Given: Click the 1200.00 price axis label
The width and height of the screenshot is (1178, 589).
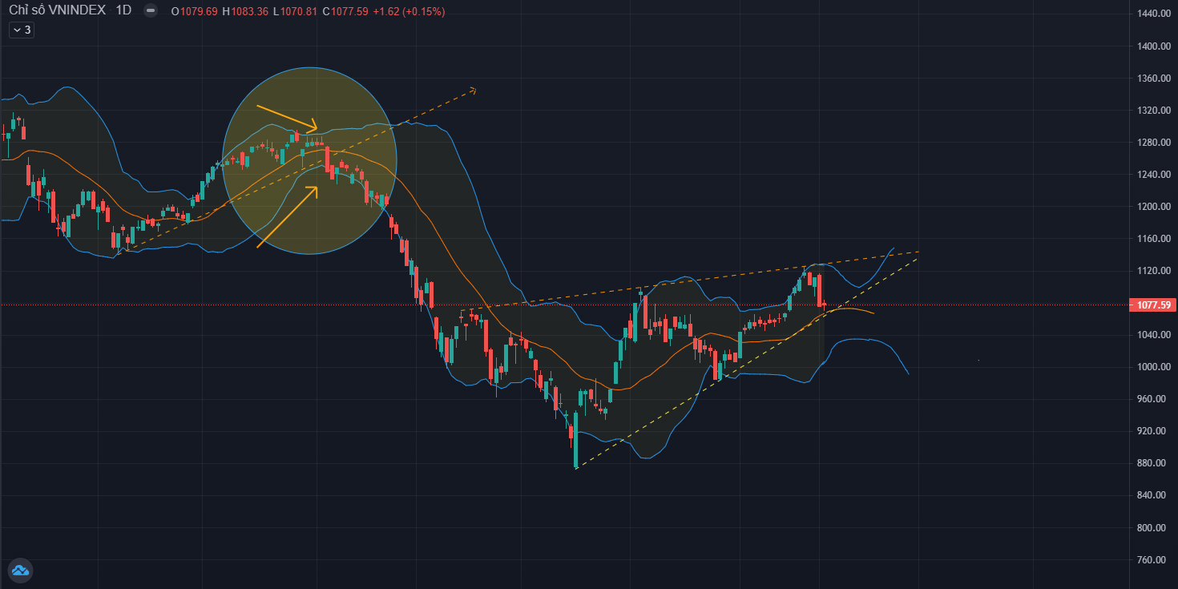Looking at the screenshot, I should tap(1150, 207).
